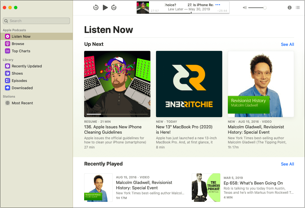The width and height of the screenshot is (305, 208).
Task: Click See All for Up Next
Action: coord(287,44)
